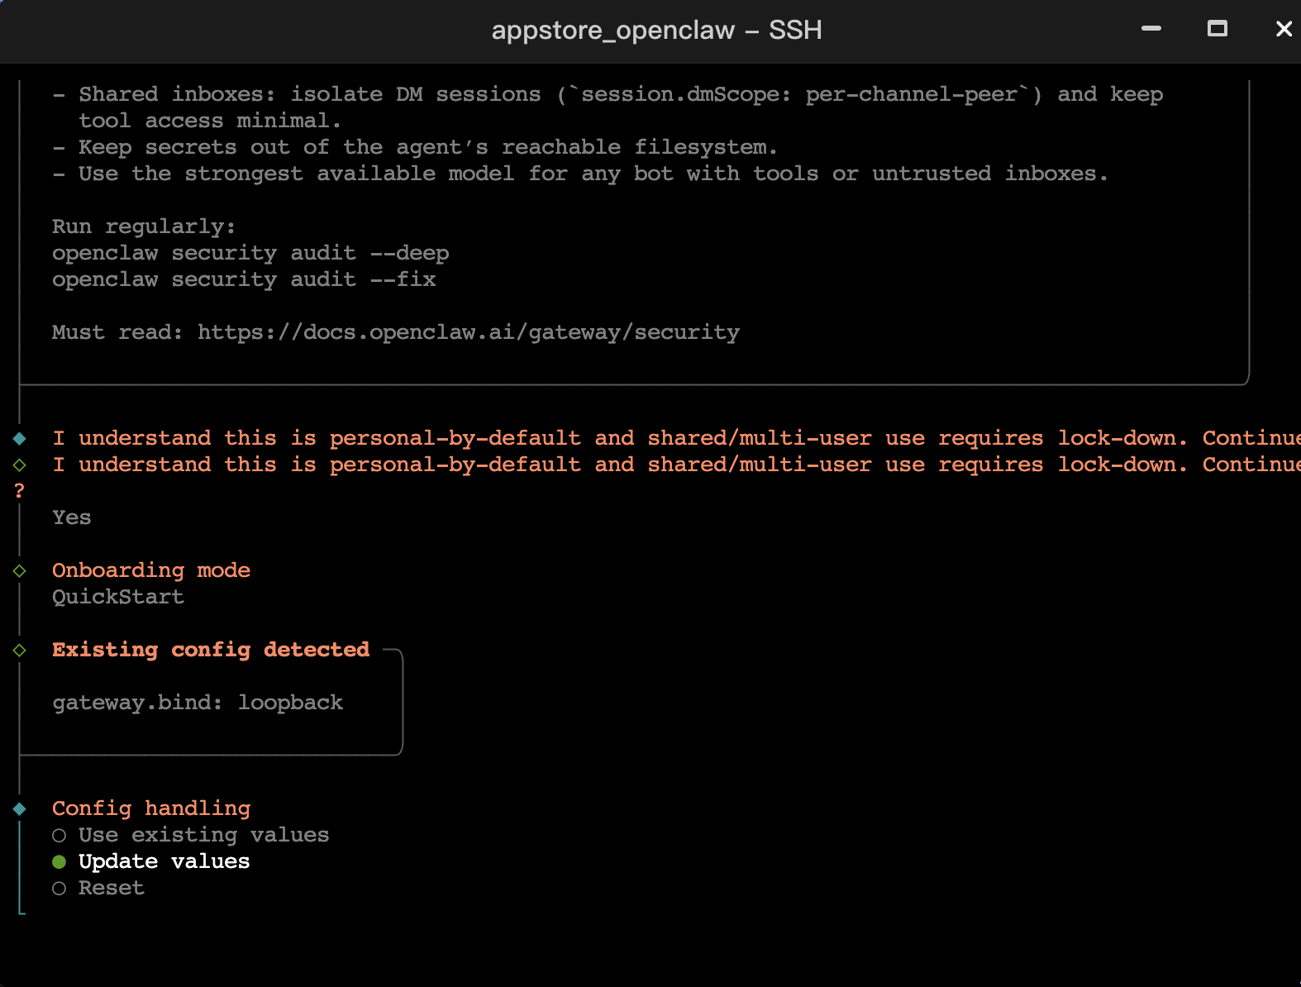Image resolution: width=1301 pixels, height=987 pixels.
Task: Maximize the SSH terminal window
Action: pos(1217,29)
